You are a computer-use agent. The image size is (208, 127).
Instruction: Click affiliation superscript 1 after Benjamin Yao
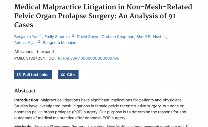click(41, 36)
